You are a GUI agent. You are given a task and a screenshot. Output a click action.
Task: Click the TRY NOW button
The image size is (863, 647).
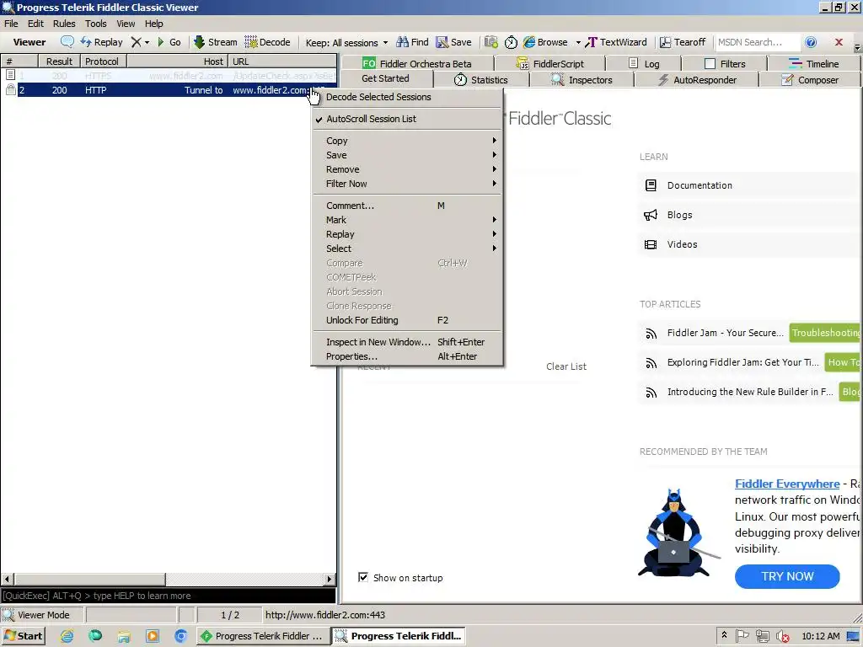pyautogui.click(x=787, y=576)
